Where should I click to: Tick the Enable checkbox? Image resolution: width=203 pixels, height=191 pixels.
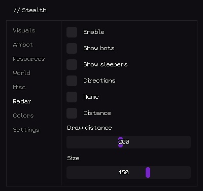(72, 32)
